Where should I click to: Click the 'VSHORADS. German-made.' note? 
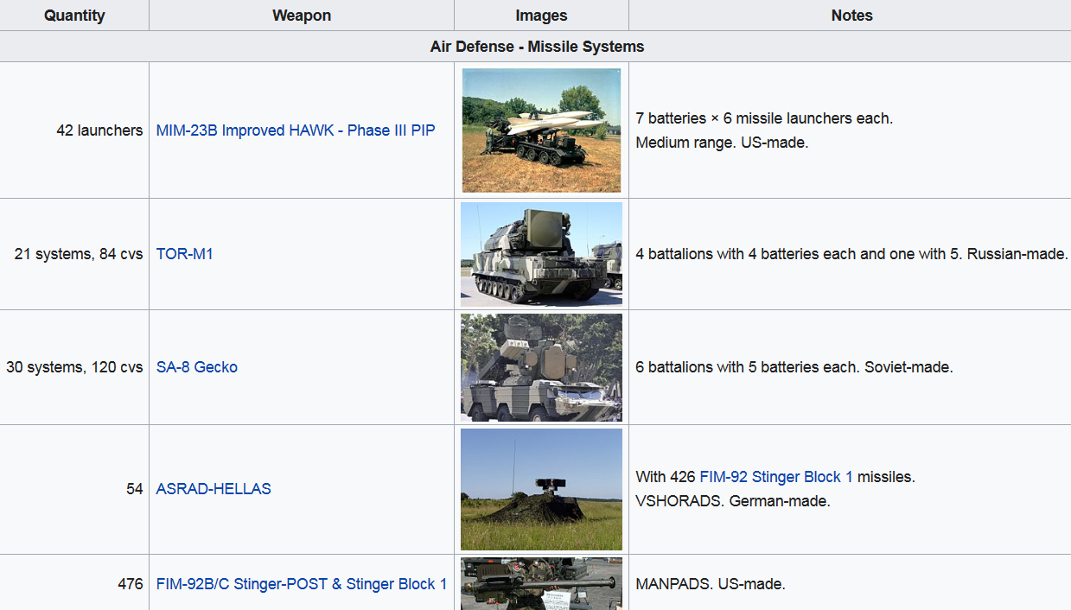pyautogui.click(x=732, y=501)
